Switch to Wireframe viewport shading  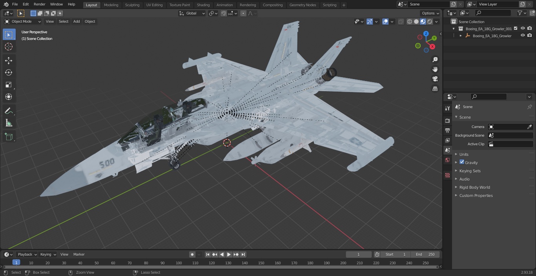410,22
